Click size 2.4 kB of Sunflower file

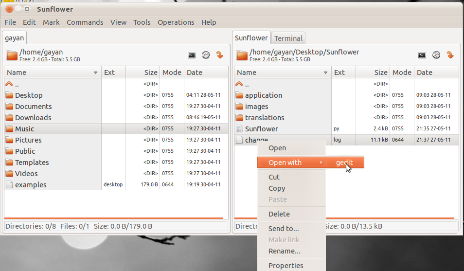pyautogui.click(x=380, y=128)
